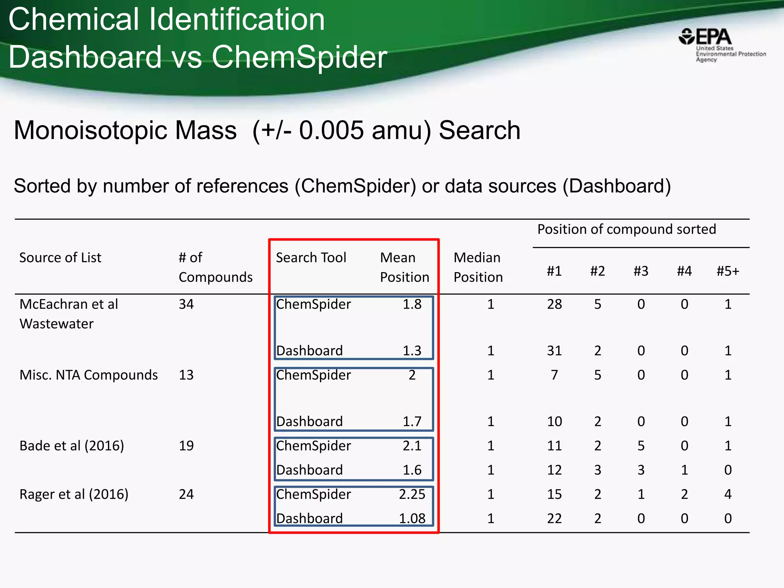Click the '#2' column header
Screen dimensions: 784x588
point(598,271)
